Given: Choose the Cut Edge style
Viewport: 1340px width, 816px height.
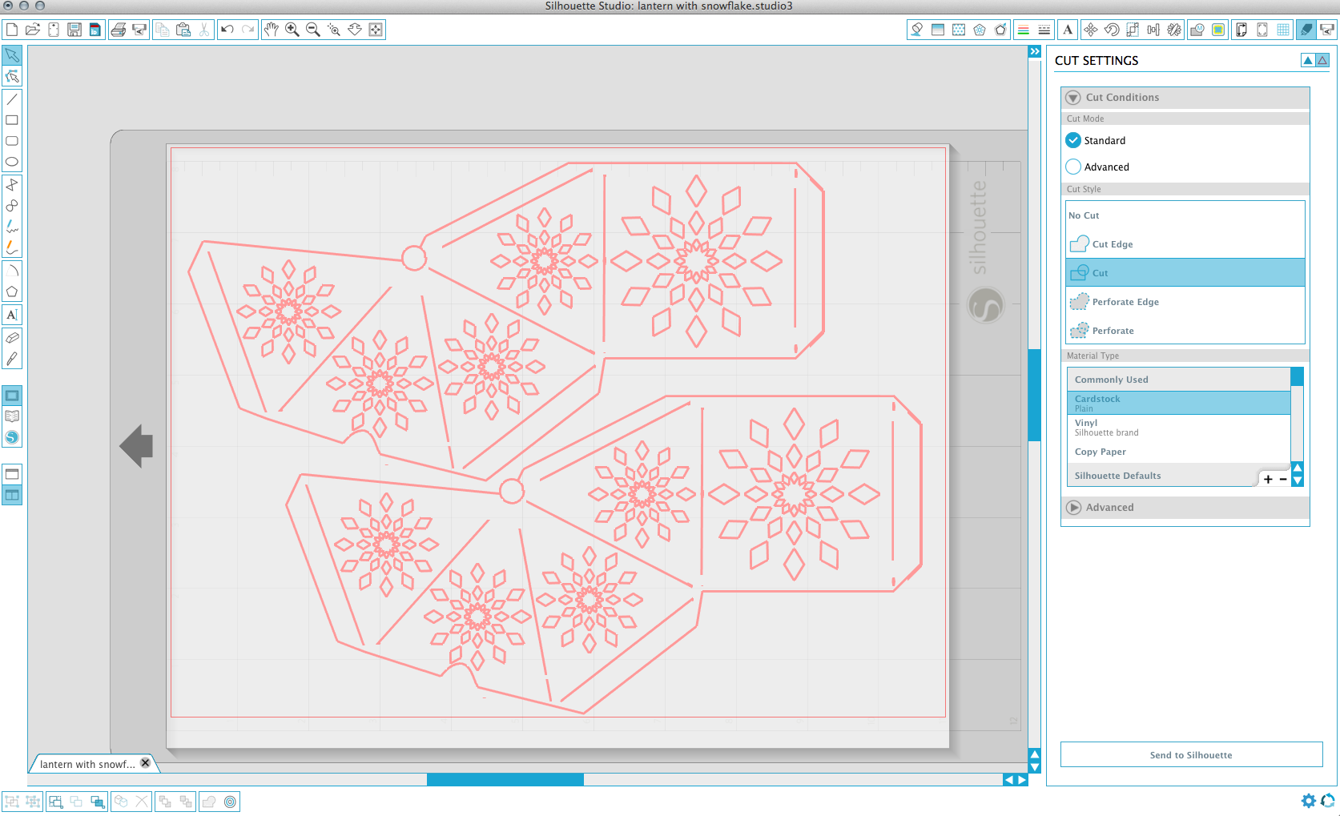Looking at the screenshot, I should pos(1185,244).
